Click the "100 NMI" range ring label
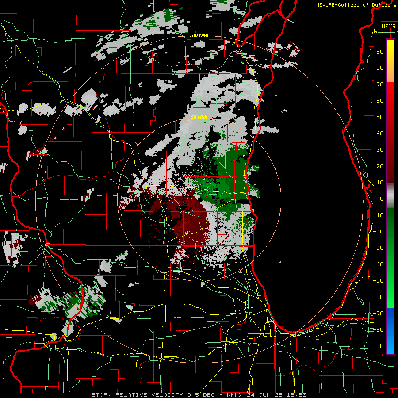The image size is (398, 398). click(199, 35)
